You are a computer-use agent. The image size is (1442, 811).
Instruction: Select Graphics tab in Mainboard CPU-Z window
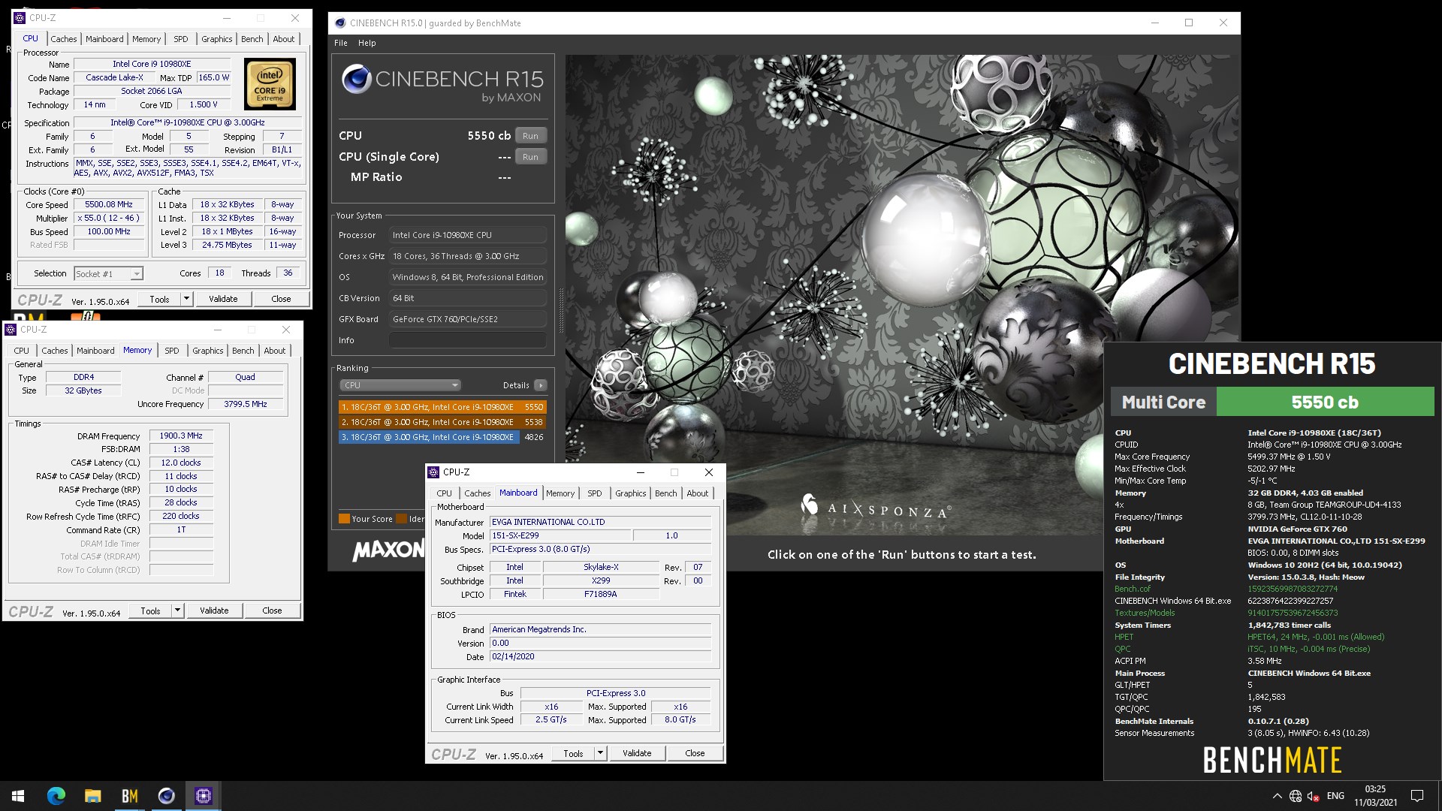coord(631,493)
